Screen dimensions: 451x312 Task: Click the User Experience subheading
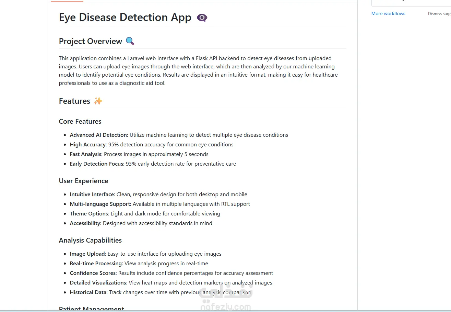84,181
